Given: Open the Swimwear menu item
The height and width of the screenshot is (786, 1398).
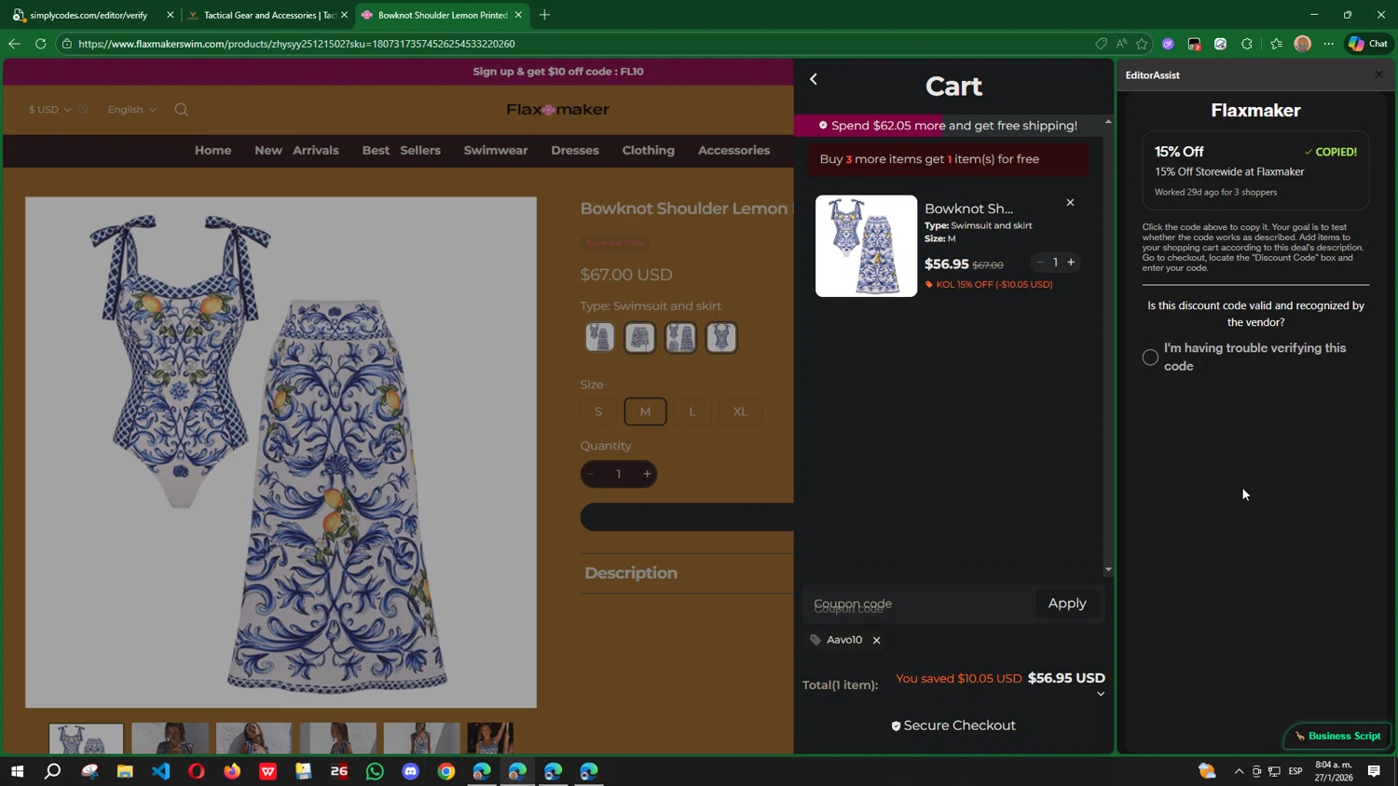Looking at the screenshot, I should pos(496,150).
